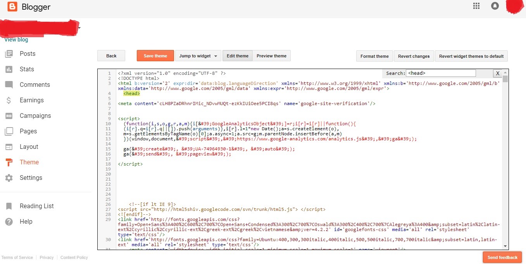Save the theme
This screenshot has height=264, width=526.
(155, 56)
